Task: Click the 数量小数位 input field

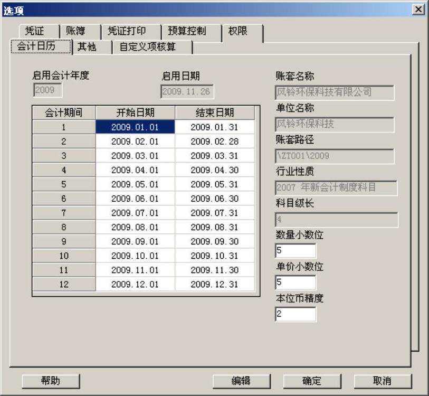Action: [295, 251]
